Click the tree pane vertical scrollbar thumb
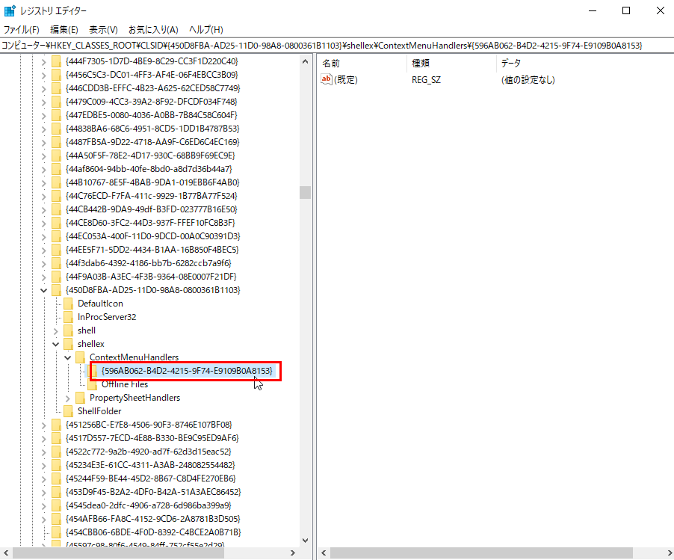The height and width of the screenshot is (560, 674). point(305,192)
